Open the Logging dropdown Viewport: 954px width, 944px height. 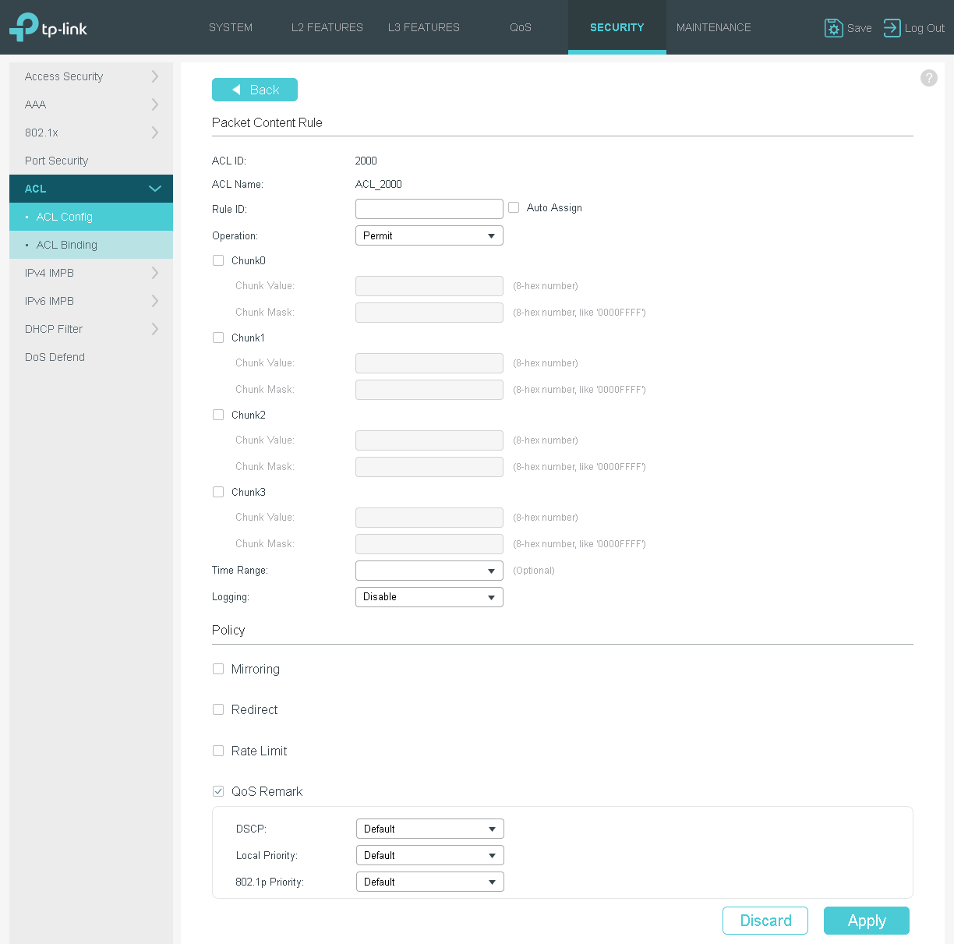429,597
